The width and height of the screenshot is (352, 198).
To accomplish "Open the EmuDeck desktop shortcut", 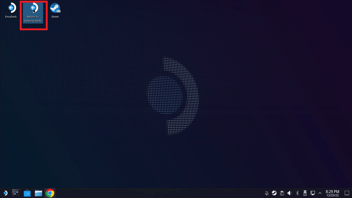I will point(11,11).
